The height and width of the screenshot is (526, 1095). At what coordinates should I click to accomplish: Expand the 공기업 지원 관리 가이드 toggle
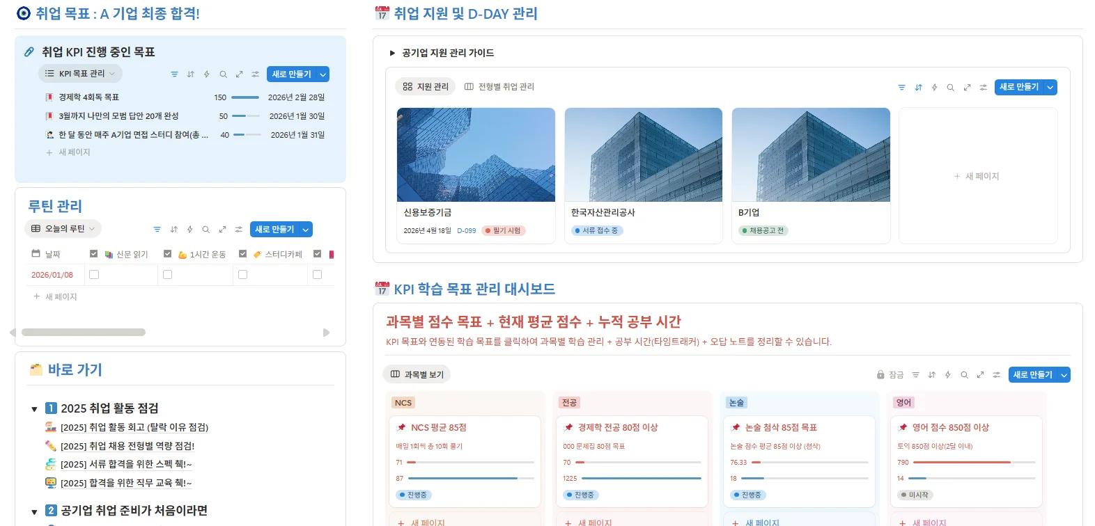pyautogui.click(x=392, y=53)
